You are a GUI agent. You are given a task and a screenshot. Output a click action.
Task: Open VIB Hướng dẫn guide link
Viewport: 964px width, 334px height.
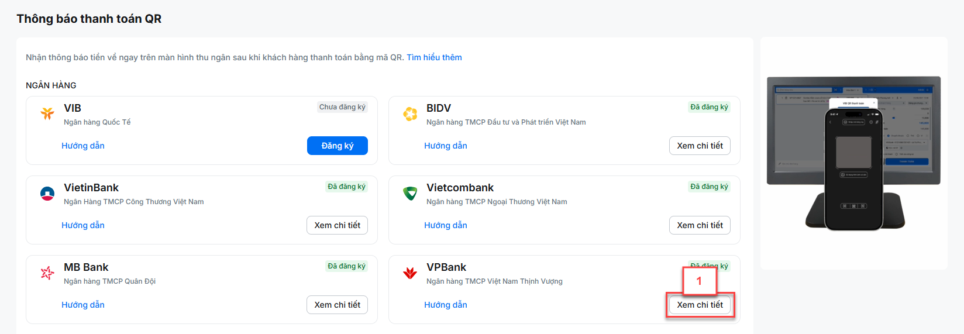83,146
